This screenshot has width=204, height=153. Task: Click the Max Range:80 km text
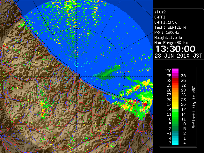[171, 43]
